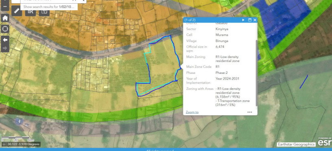Click the 'Year 2024-2031' implementation value
The width and height of the screenshot is (332, 151).
pyautogui.click(x=227, y=79)
